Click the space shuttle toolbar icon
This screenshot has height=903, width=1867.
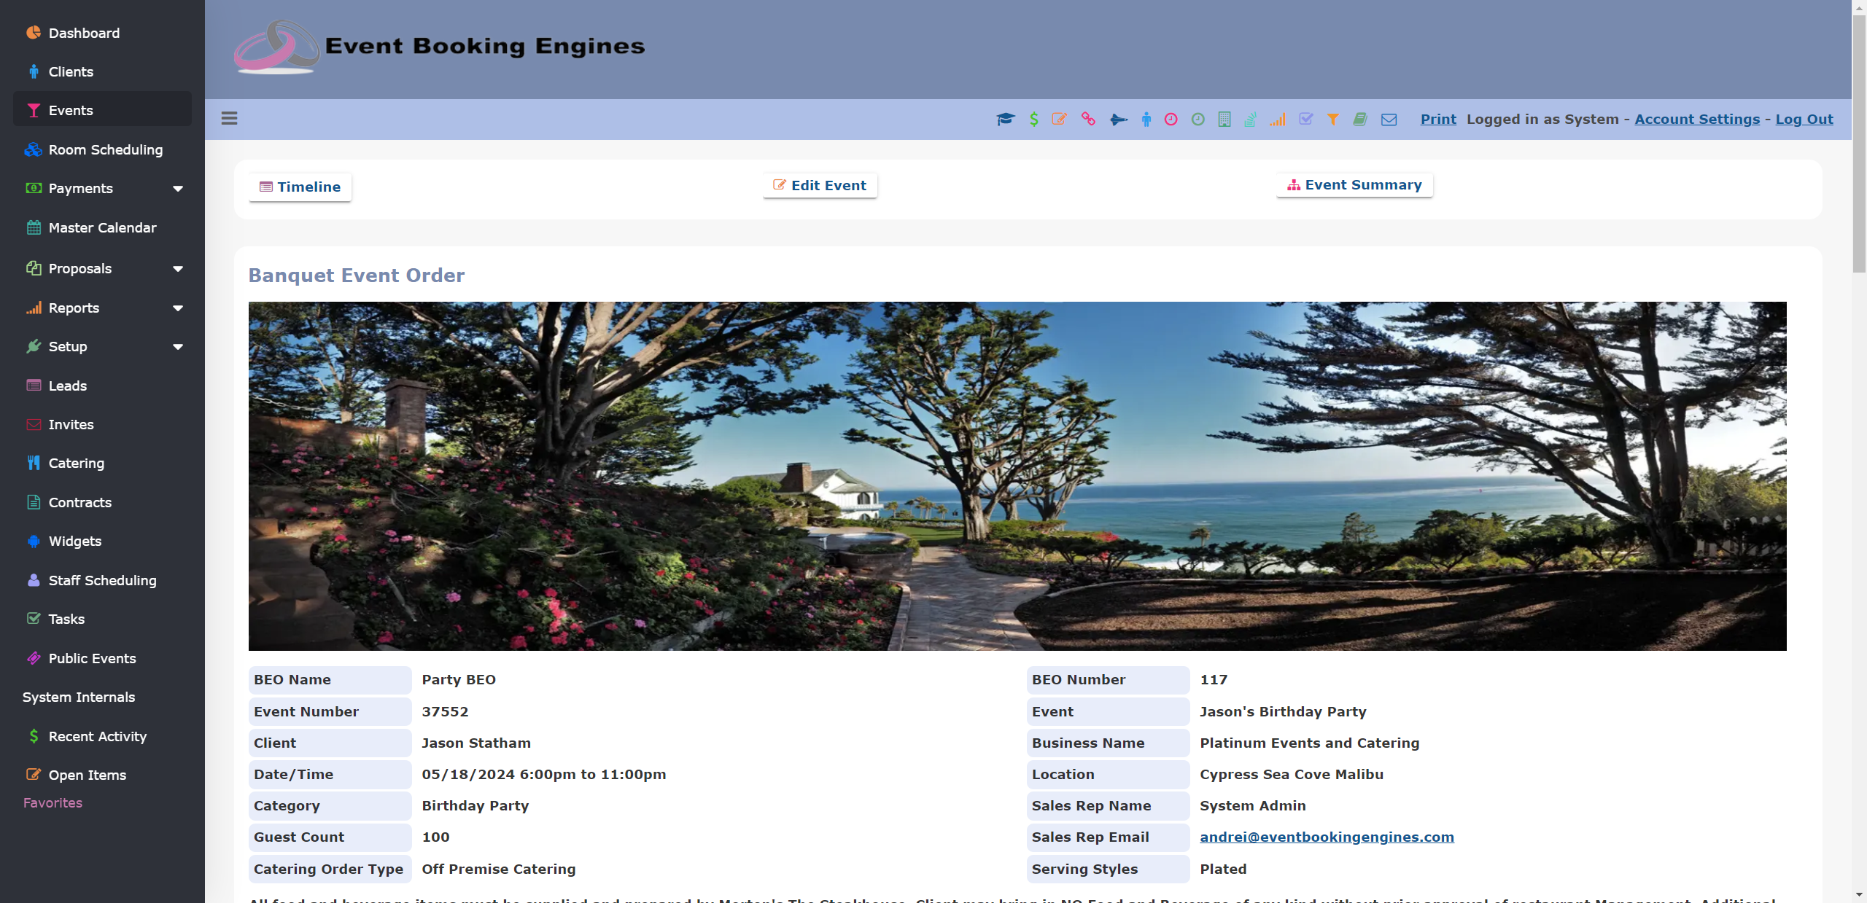tap(1118, 119)
